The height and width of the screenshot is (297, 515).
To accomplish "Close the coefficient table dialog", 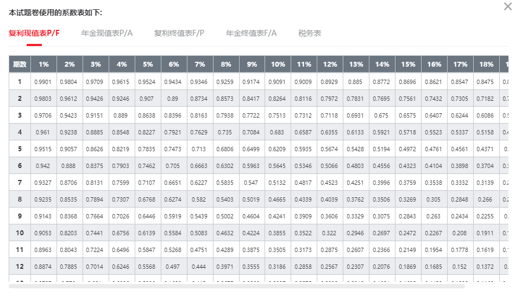I will click(507, 7).
